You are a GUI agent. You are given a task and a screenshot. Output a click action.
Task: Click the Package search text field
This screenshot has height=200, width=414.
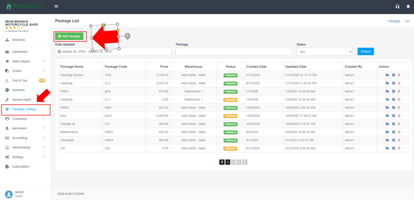coord(234,52)
